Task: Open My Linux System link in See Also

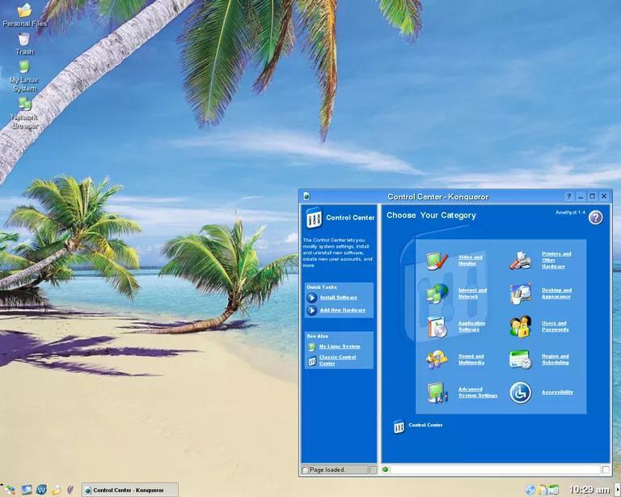Action: [x=340, y=346]
